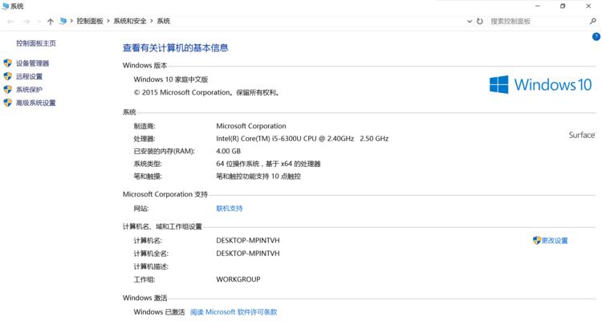Click DESKTOP-MPINTVH beside 计算机全名
602x321 pixels.
pyautogui.click(x=248, y=254)
